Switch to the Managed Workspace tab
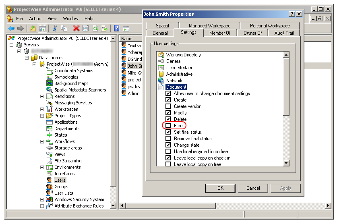Image resolution: width=339 pixels, height=224 pixels. [x=209, y=26]
